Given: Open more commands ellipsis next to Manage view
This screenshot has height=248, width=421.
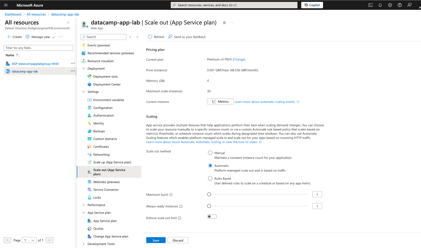Looking at the screenshot, I should pyautogui.click(x=61, y=37).
